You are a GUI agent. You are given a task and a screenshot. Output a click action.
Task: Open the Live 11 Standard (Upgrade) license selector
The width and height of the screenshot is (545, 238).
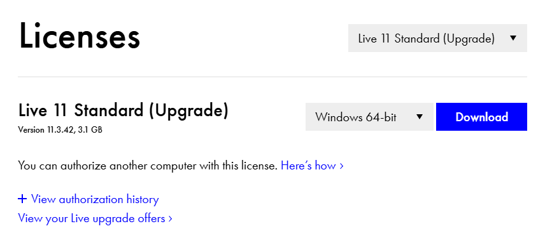pos(437,38)
